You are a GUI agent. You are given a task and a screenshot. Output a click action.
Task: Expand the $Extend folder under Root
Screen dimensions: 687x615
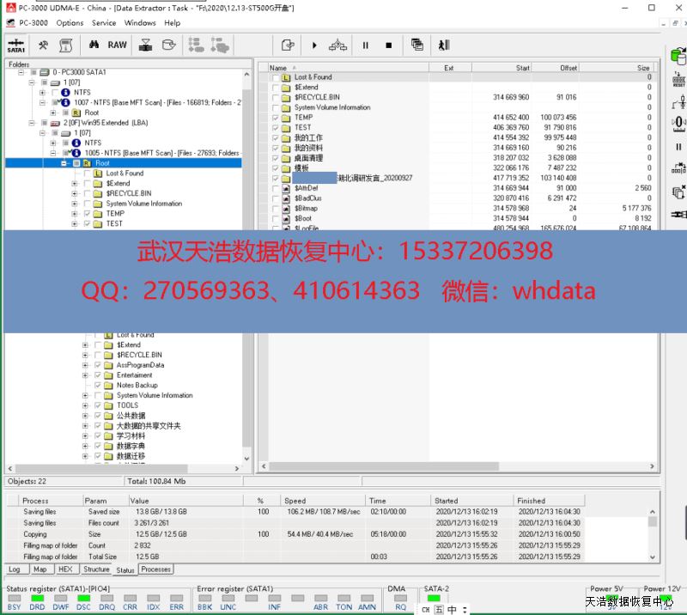(75, 184)
